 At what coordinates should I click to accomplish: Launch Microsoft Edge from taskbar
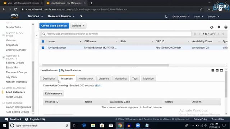[x=84, y=125]
